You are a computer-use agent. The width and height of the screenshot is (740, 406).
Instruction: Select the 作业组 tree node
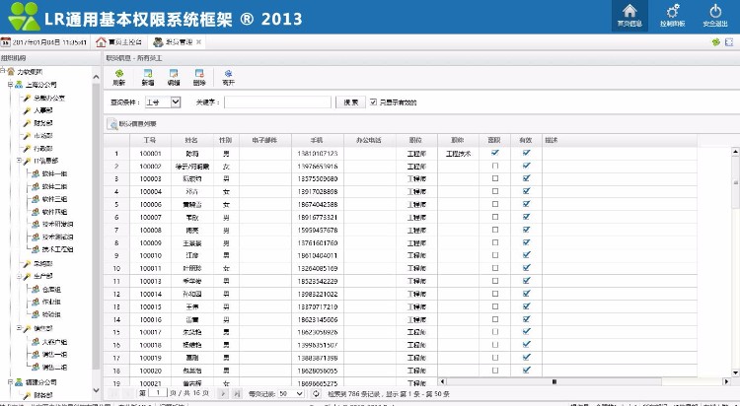point(51,302)
